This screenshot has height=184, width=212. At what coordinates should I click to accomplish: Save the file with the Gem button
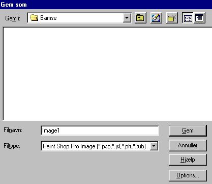click(x=188, y=130)
